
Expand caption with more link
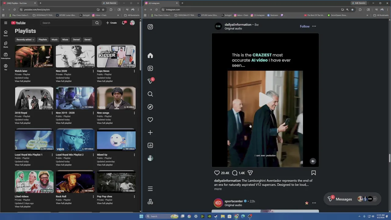[x=218, y=189]
